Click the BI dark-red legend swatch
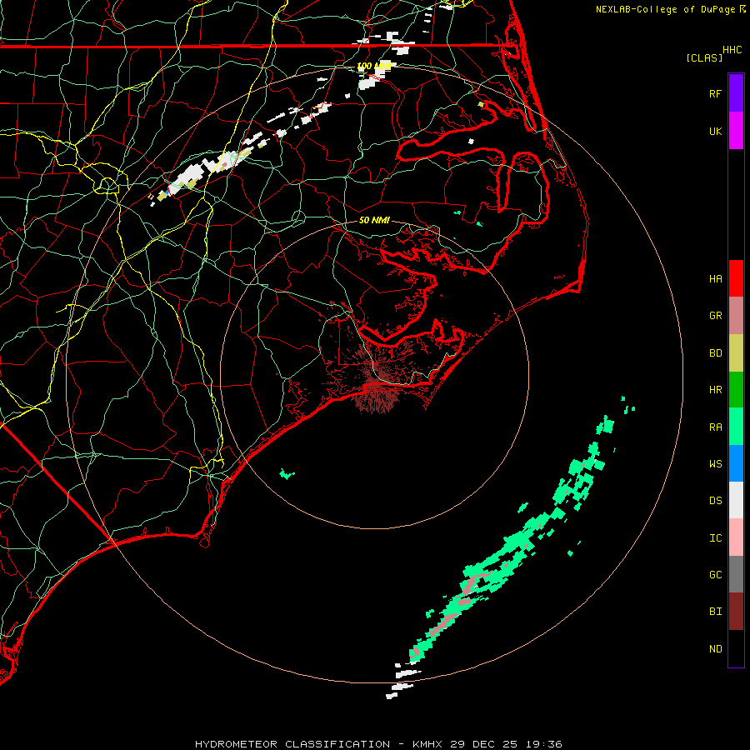This screenshot has width=750, height=750. pos(736,612)
